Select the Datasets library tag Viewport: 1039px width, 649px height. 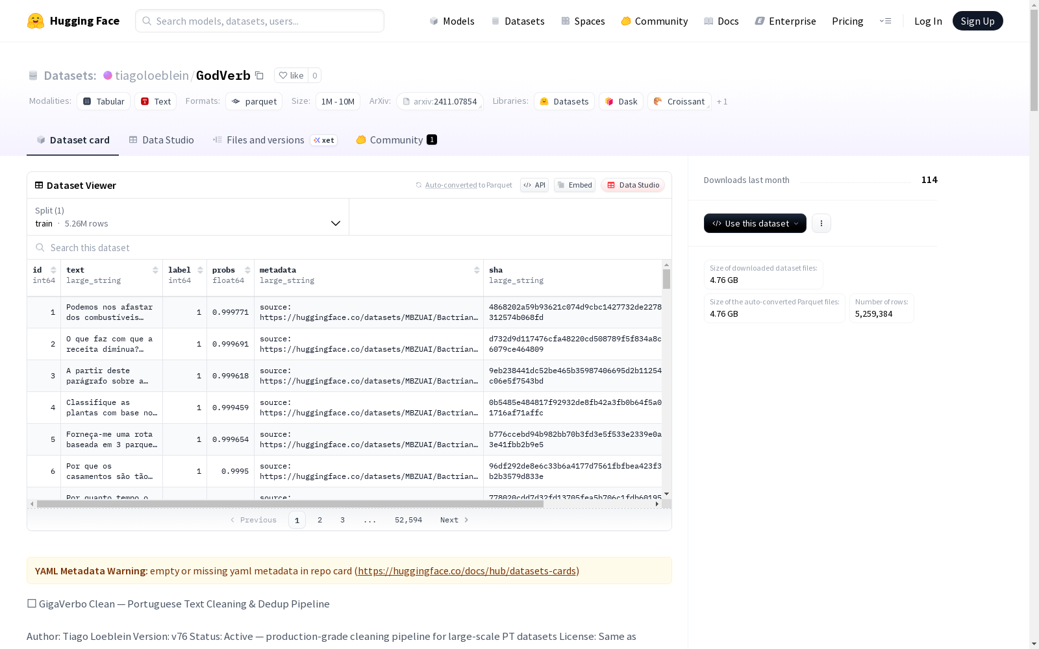(x=564, y=101)
